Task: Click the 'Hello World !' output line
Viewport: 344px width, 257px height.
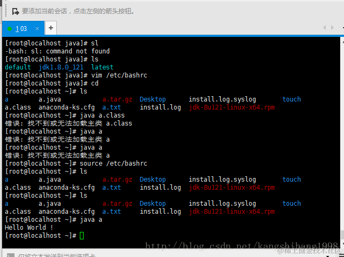Action: pos(29,228)
